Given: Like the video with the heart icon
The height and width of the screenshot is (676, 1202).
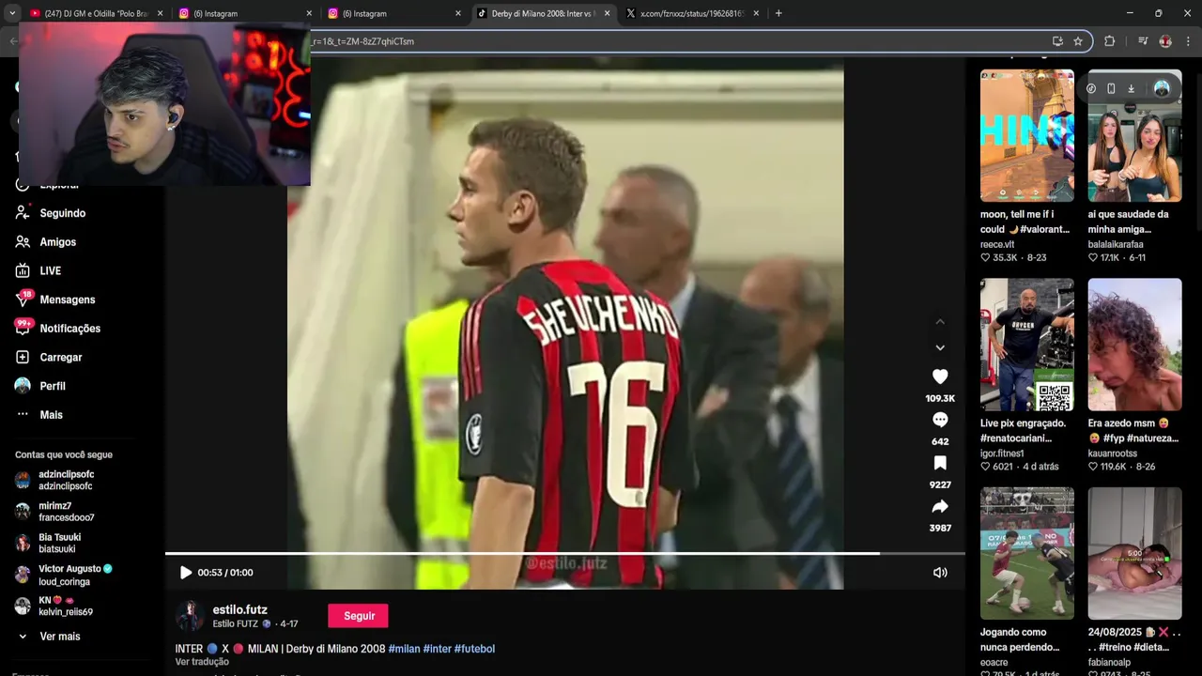Looking at the screenshot, I should (940, 376).
